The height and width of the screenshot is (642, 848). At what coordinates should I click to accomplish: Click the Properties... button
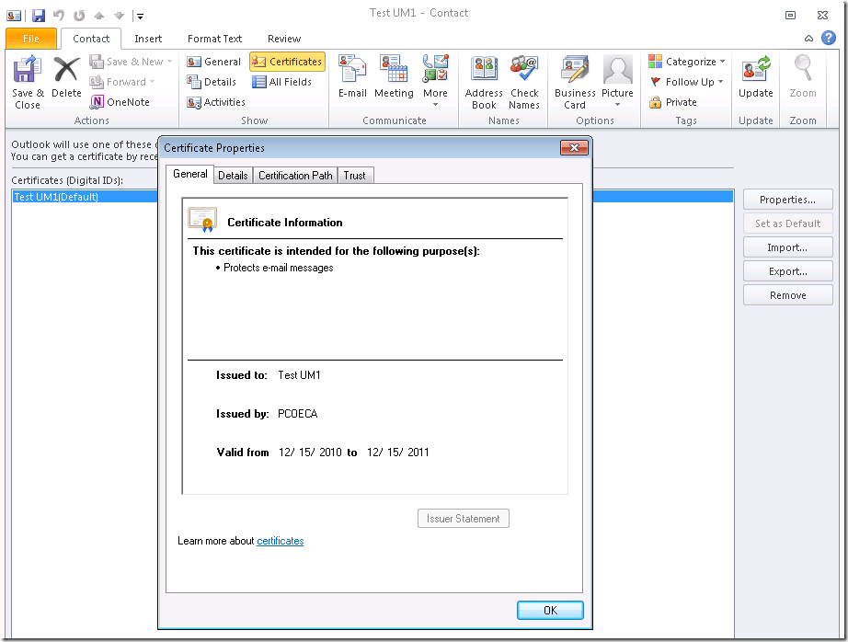[x=787, y=200]
